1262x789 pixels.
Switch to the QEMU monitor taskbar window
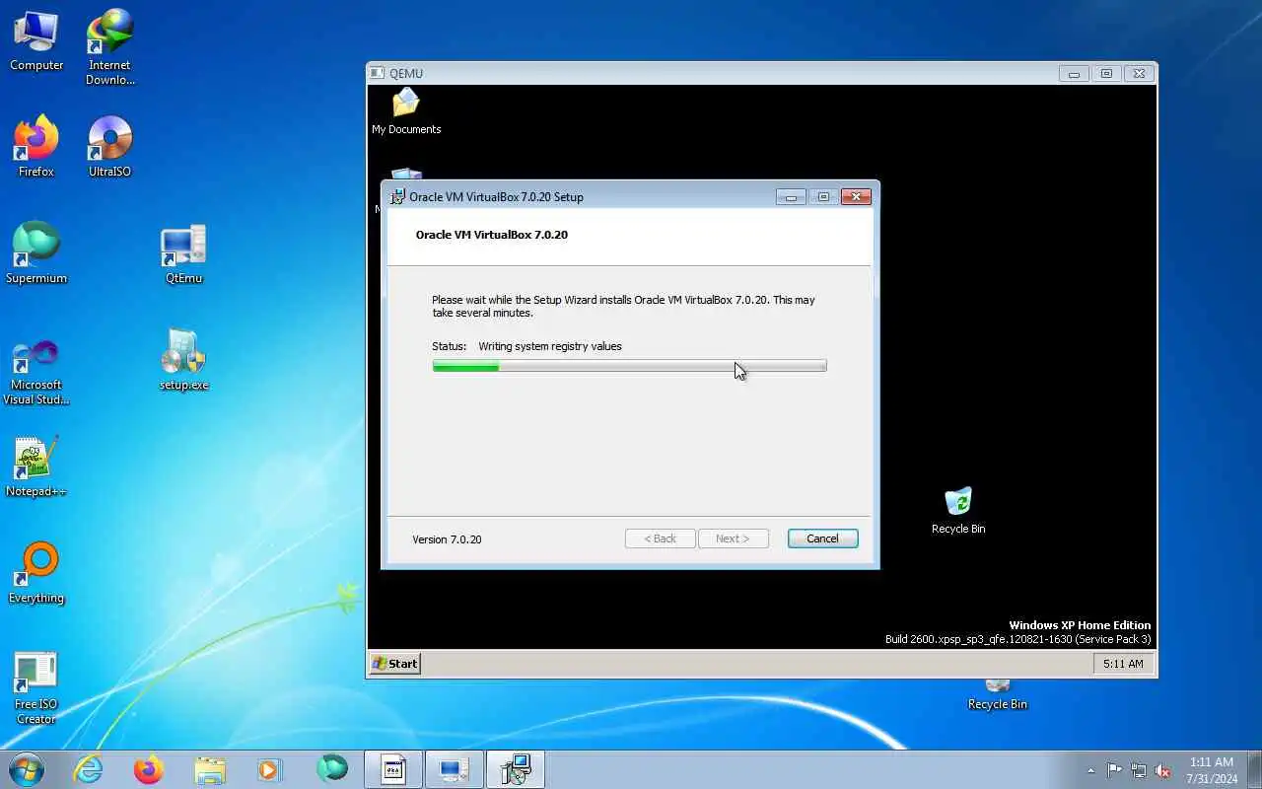tap(455, 769)
